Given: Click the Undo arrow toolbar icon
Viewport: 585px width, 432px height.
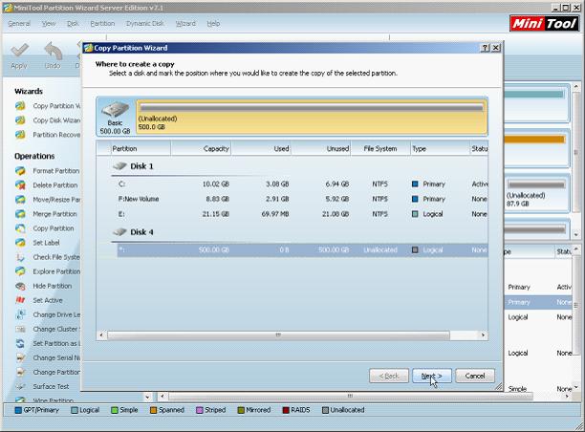Looking at the screenshot, I should coord(53,51).
